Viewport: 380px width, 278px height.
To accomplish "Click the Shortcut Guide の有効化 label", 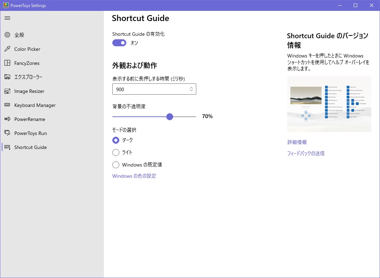I will pos(138,34).
